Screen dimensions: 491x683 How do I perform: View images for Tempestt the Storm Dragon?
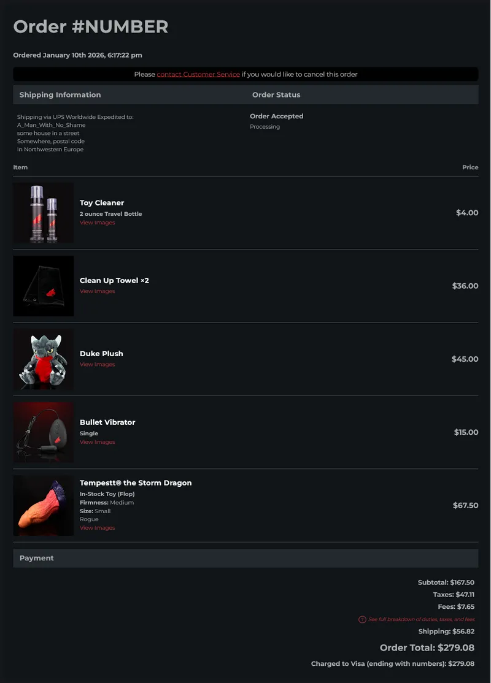coord(97,528)
